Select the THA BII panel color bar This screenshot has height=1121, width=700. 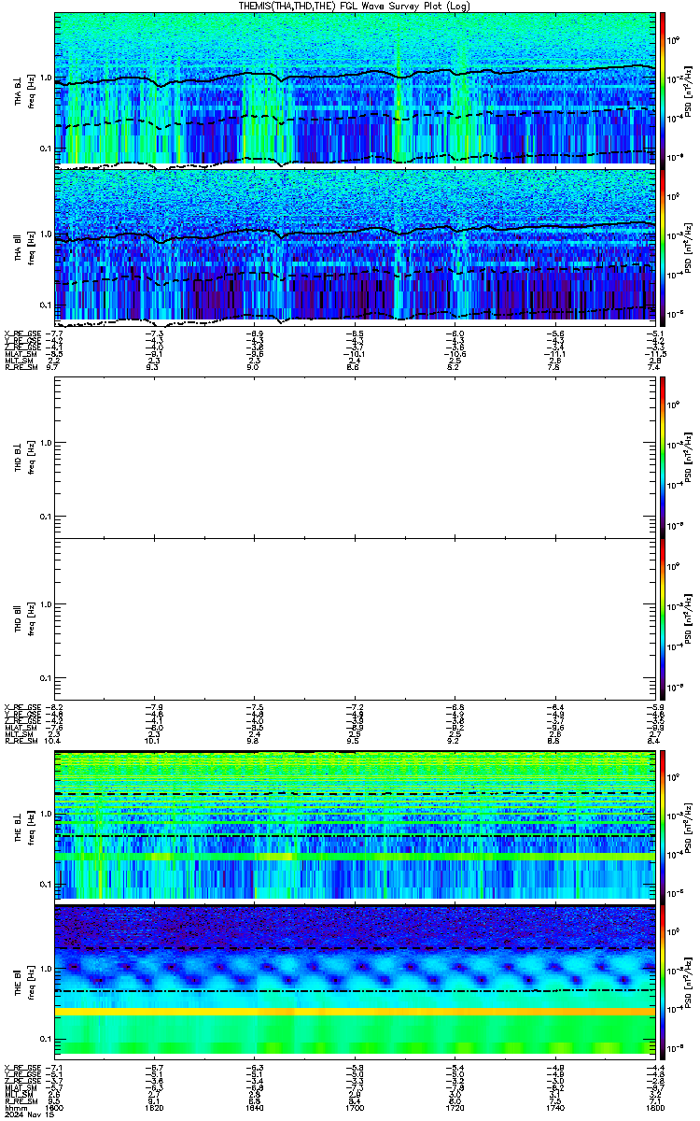point(663,248)
